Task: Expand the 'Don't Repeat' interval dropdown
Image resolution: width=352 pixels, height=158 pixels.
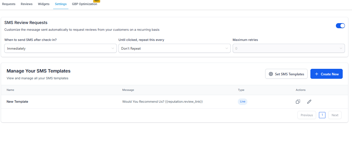Action: 174,48
